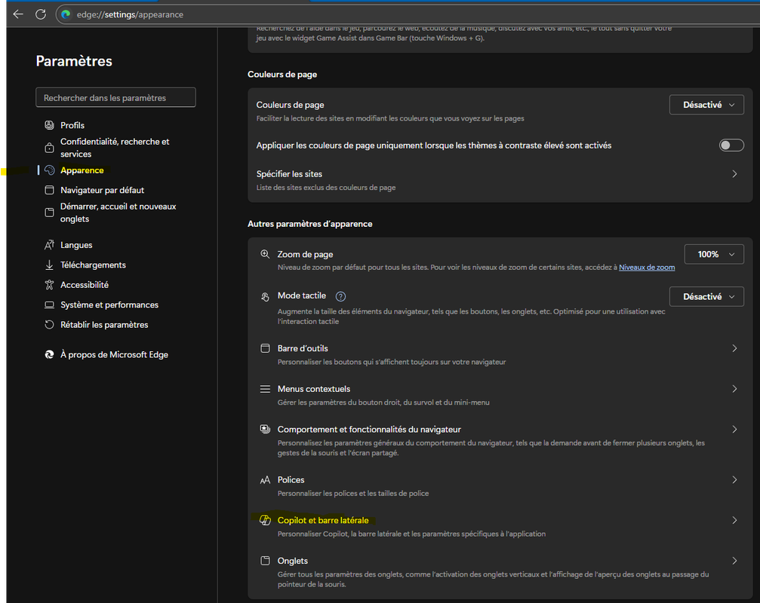Expand Barre d'outils chevron
760x603 pixels.
(x=734, y=348)
